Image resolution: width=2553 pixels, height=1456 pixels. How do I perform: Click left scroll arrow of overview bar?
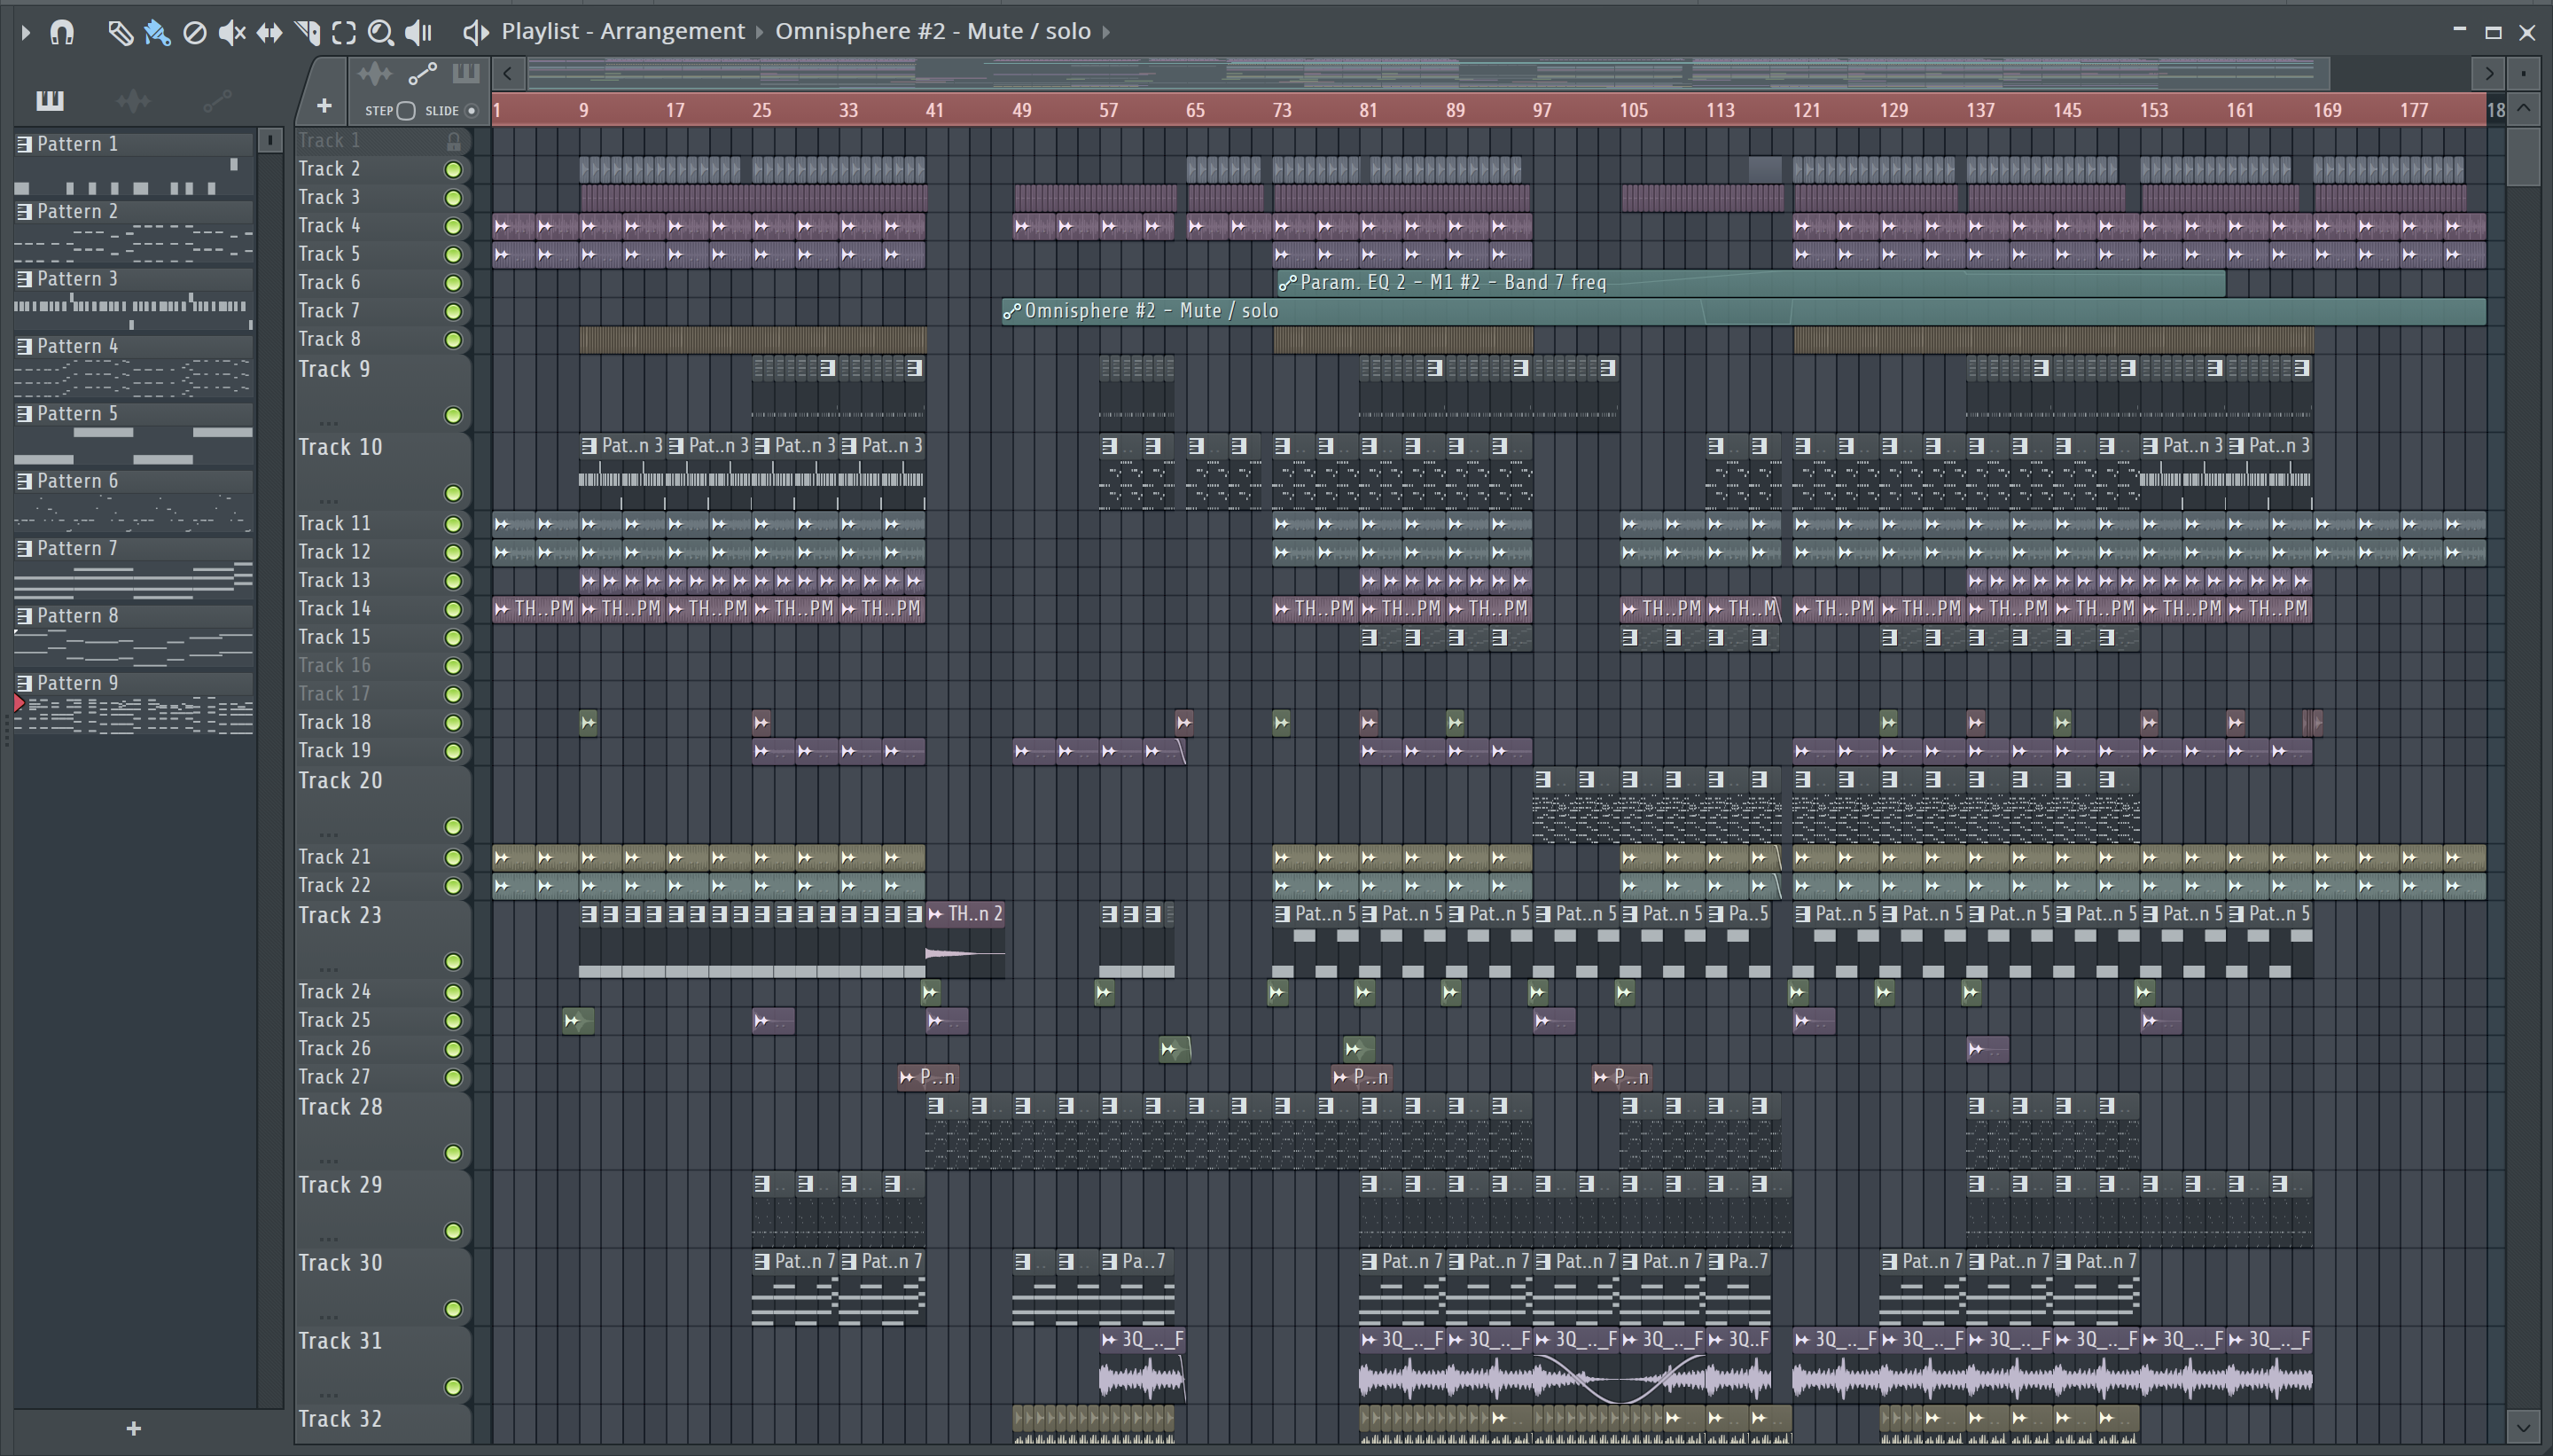508,73
